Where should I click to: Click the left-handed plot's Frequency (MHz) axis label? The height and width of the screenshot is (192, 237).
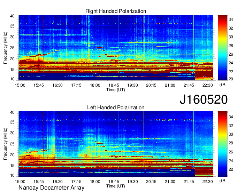[5, 144]
